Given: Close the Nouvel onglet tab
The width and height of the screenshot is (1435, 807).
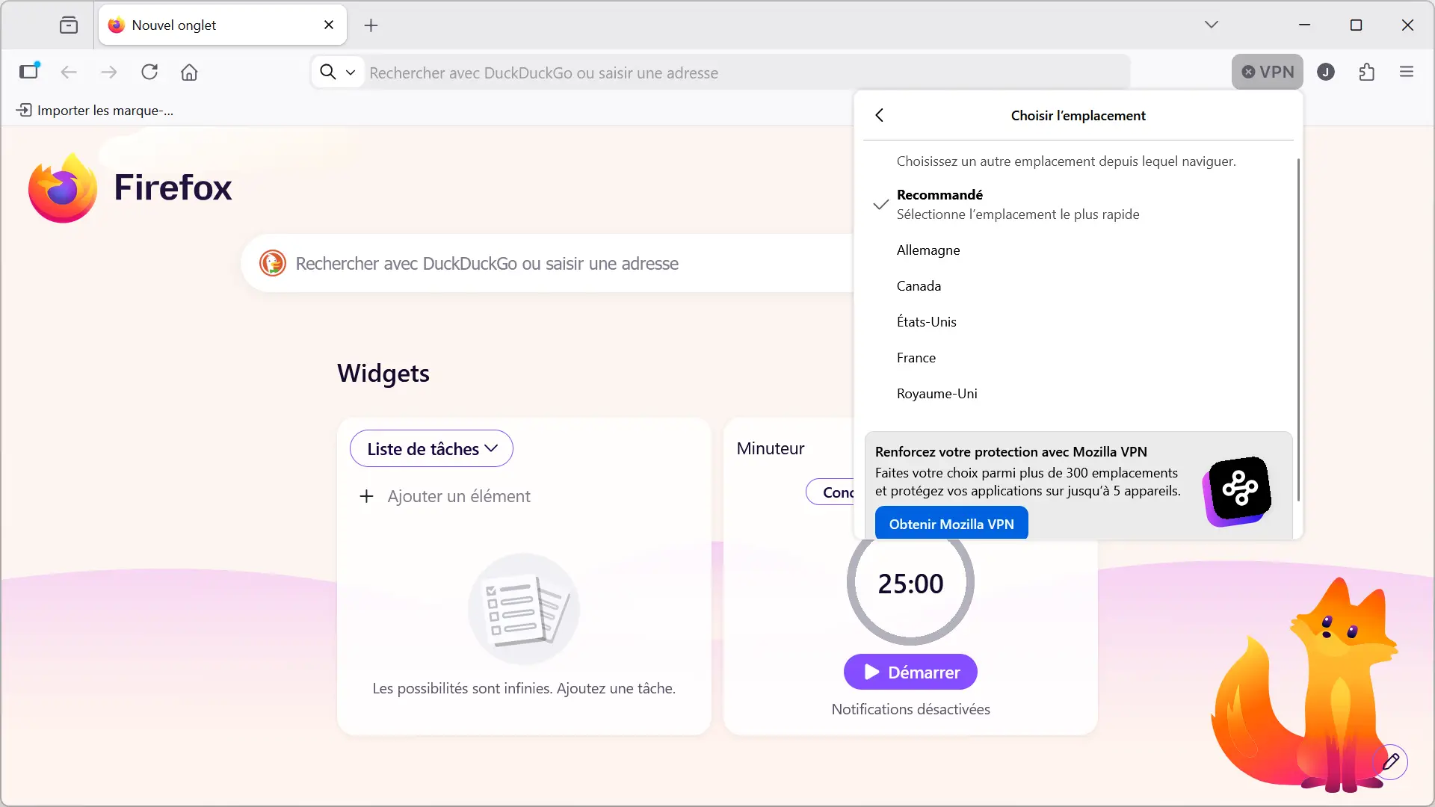Looking at the screenshot, I should point(329,25).
